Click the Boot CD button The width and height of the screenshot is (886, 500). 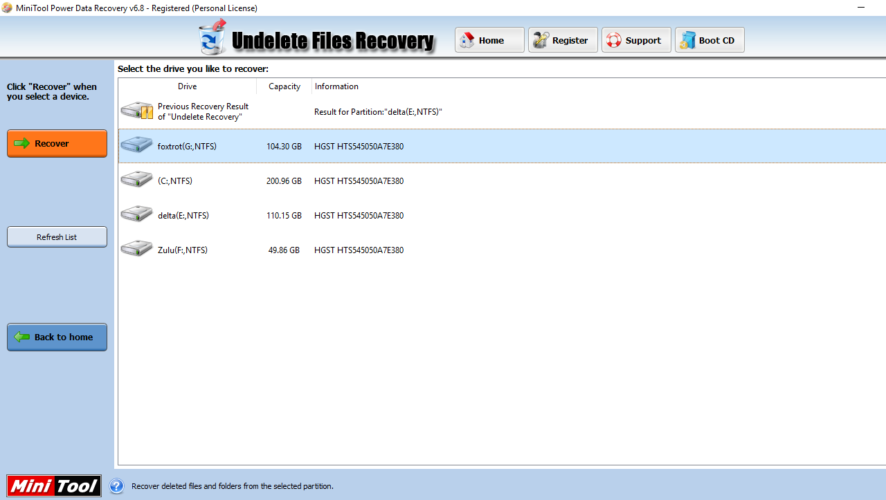pyautogui.click(x=709, y=40)
